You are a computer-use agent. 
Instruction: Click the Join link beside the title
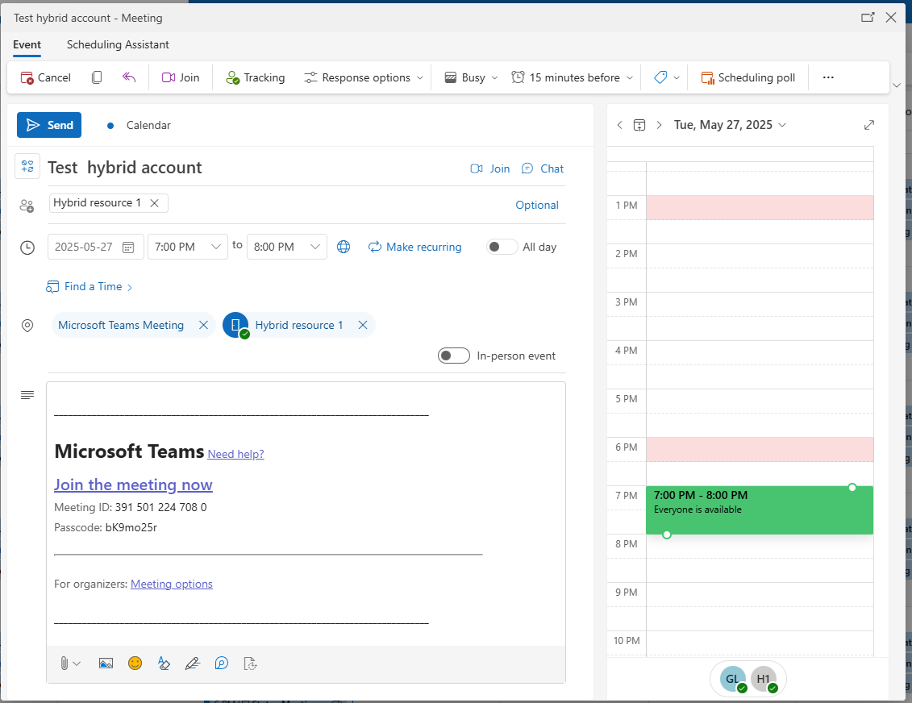coord(490,168)
